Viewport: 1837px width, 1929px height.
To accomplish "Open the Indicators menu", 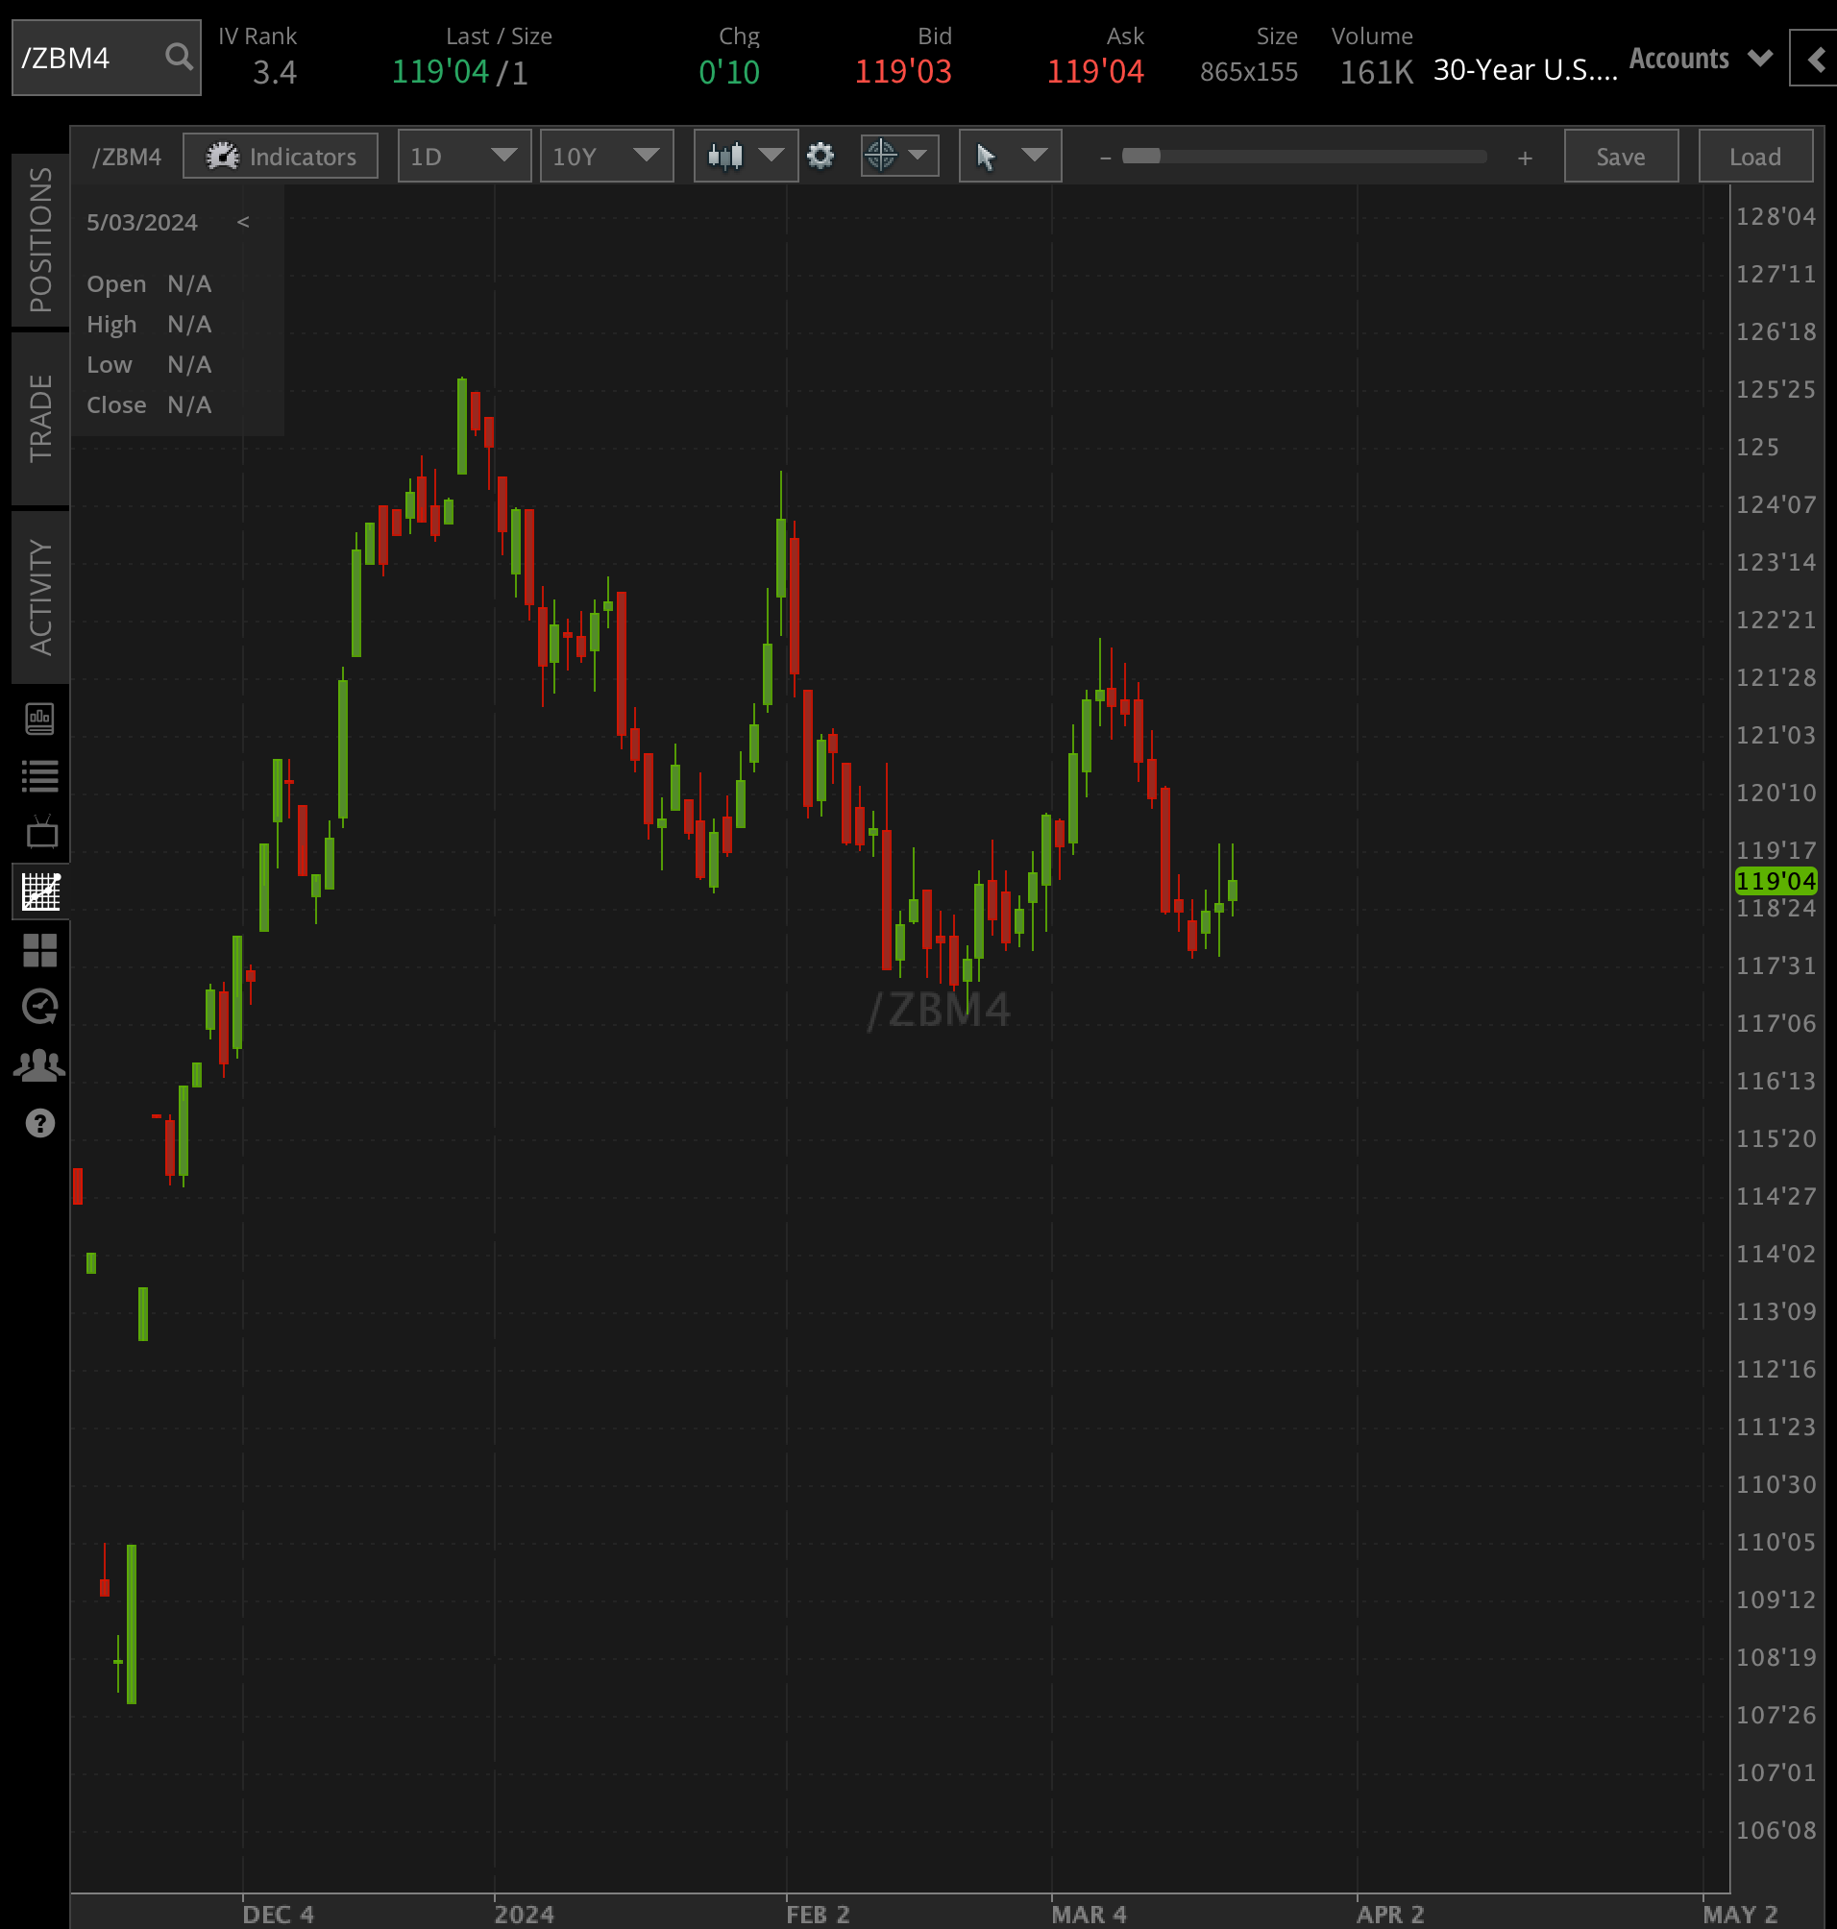I will (x=282, y=156).
